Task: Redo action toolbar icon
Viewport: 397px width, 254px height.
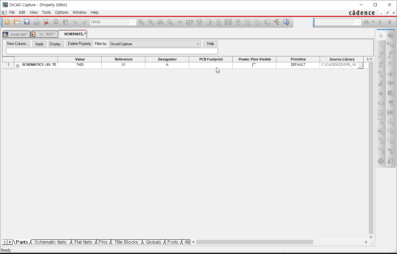Action: click(85, 22)
